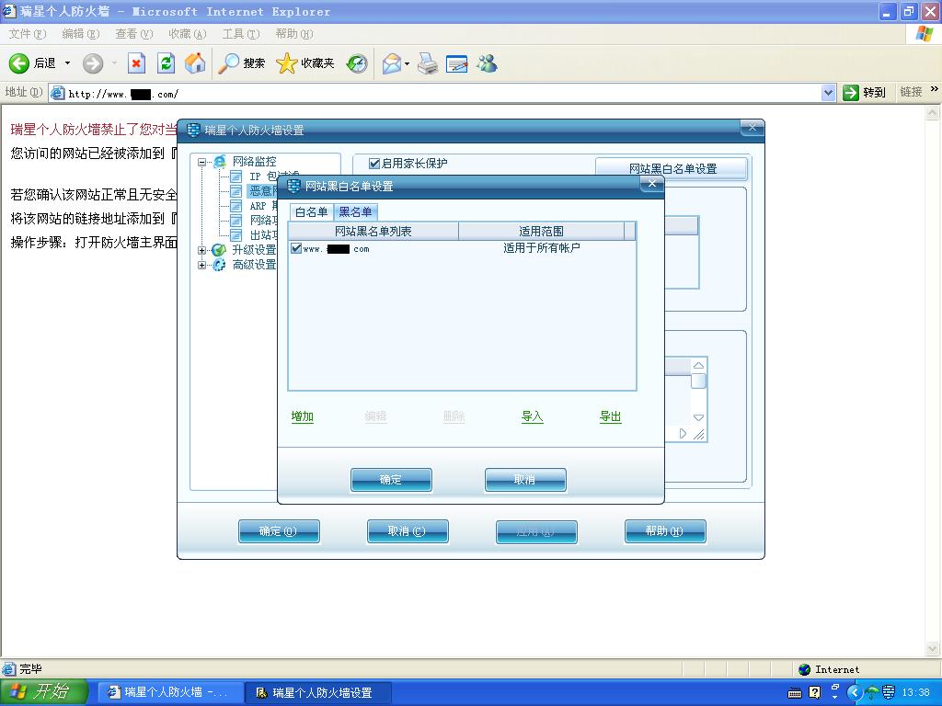This screenshot has height=706, width=942.
Task: Collapse the 网络监控 tree node
Action: coord(202,162)
